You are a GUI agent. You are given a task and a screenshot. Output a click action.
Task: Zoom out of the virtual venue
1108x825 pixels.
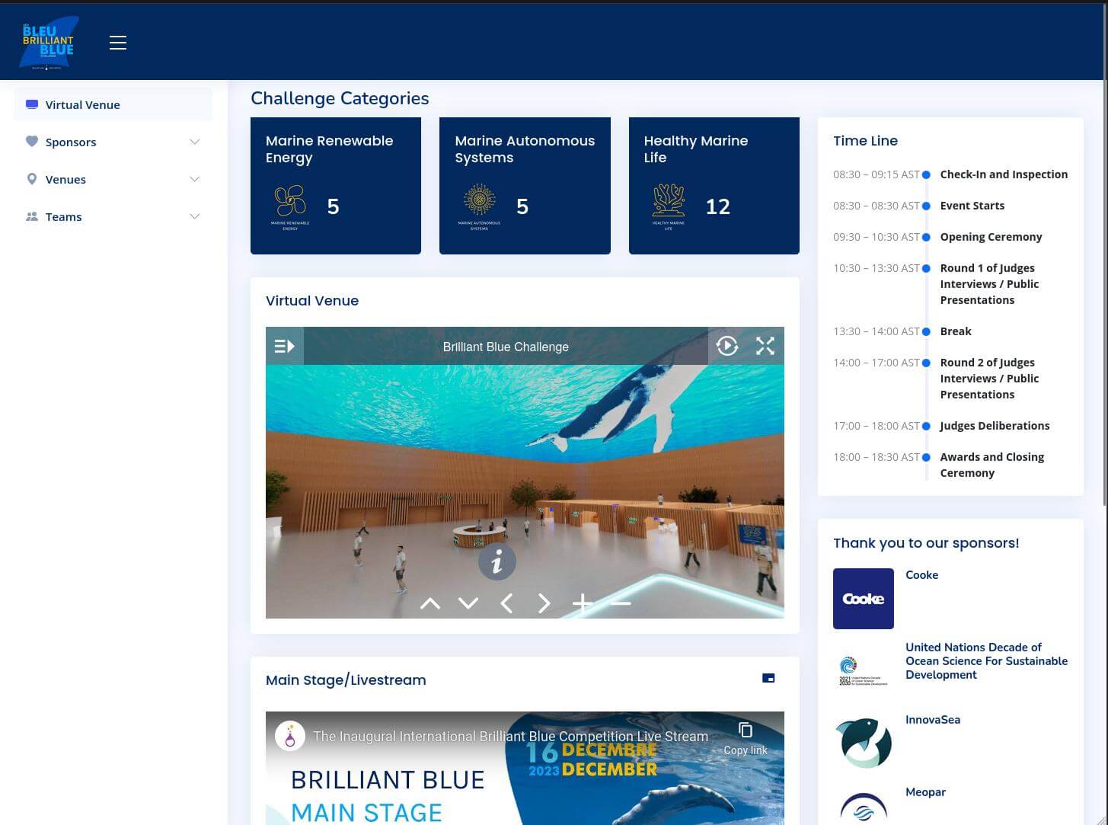click(621, 603)
